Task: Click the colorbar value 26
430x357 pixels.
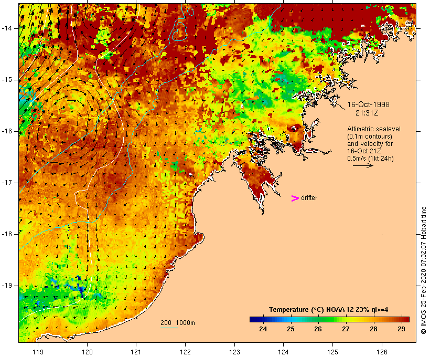Action: tap(318, 329)
